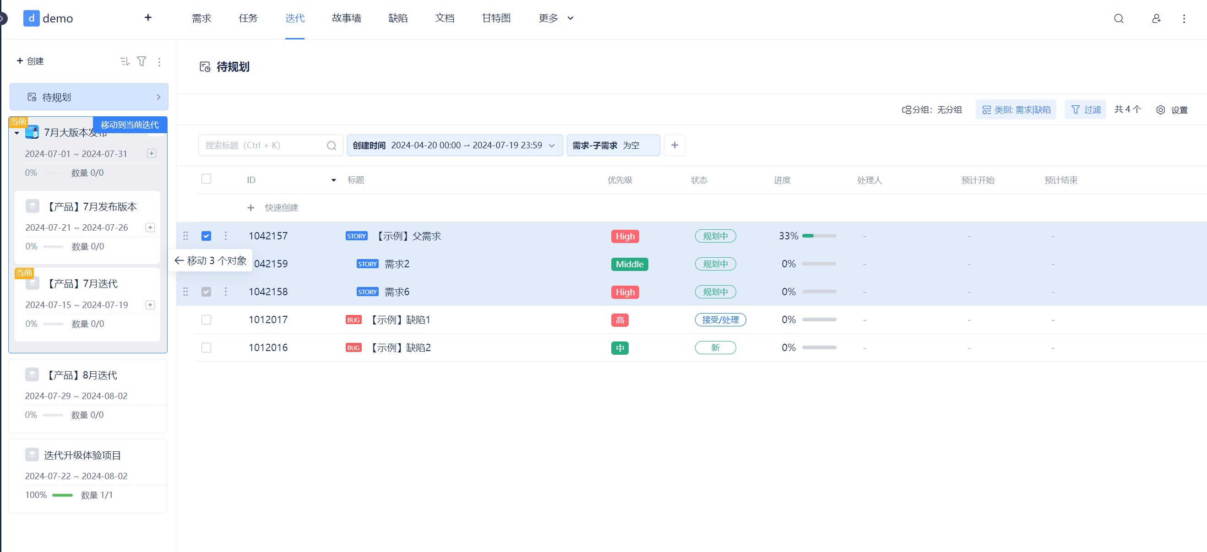
Task: Click add icon beside 2024-07-21 ~ 2024-07-26
Action: [x=150, y=227]
